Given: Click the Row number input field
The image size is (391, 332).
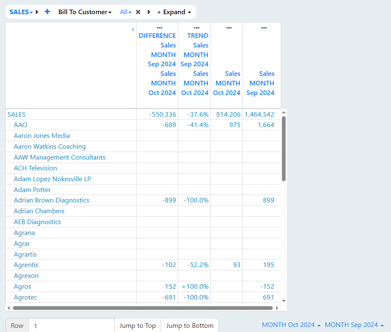Looking at the screenshot, I should point(71,325).
